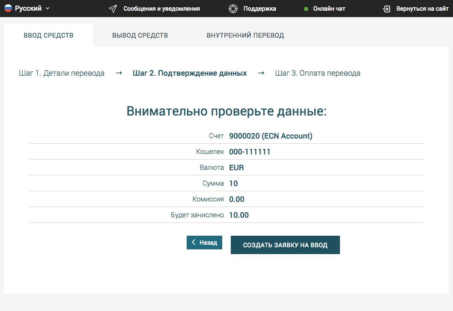Image resolution: width=453 pixels, height=311 pixels.
Task: Click the Назад back button
Action: pos(204,243)
